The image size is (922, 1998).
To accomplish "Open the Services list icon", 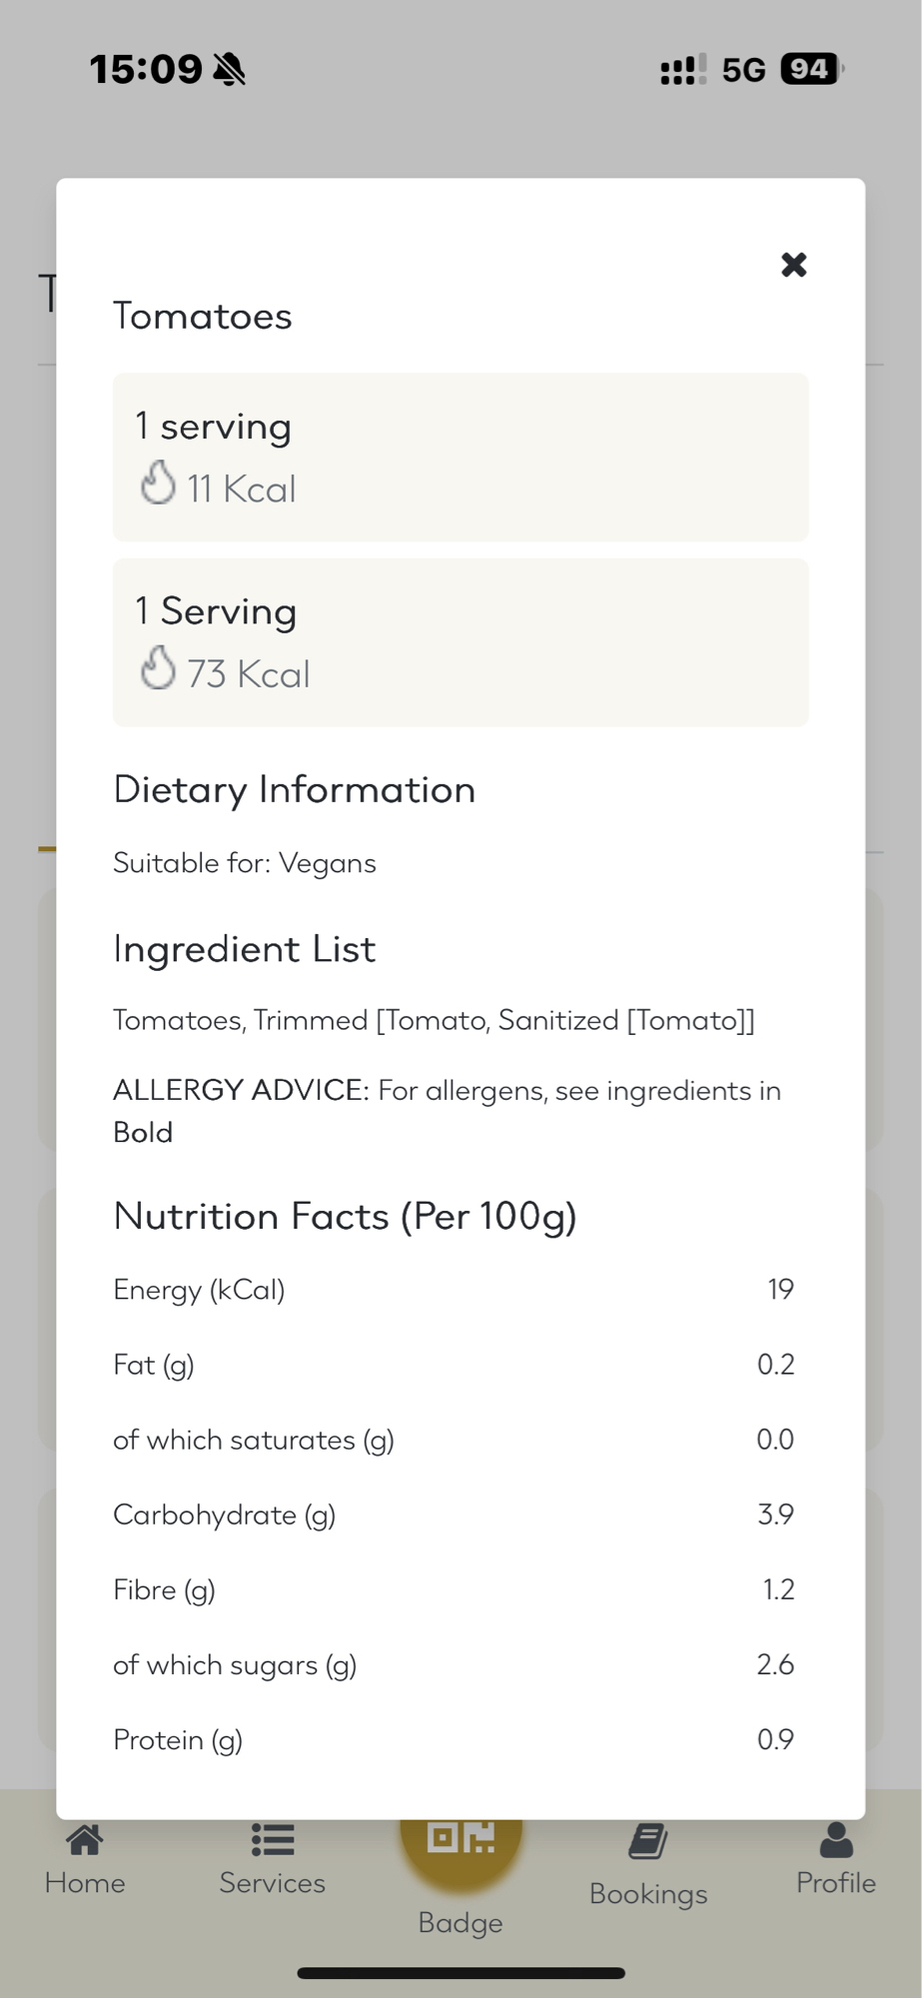I will point(273,1840).
